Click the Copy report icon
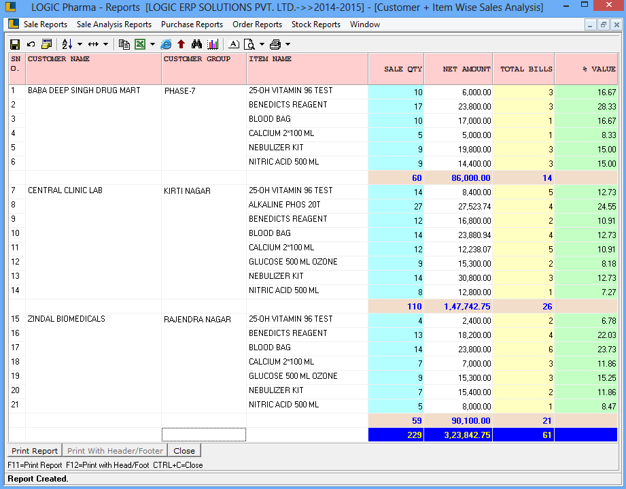626x489 pixels. (124, 44)
